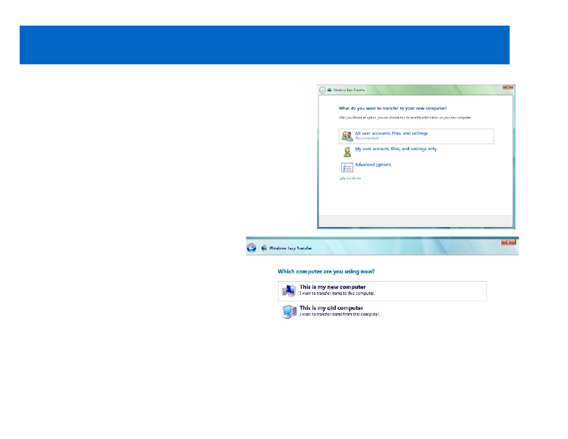Viewport: 568px width, 439px height.
Task: Click heading Which computer are you using now
Action: (326, 272)
